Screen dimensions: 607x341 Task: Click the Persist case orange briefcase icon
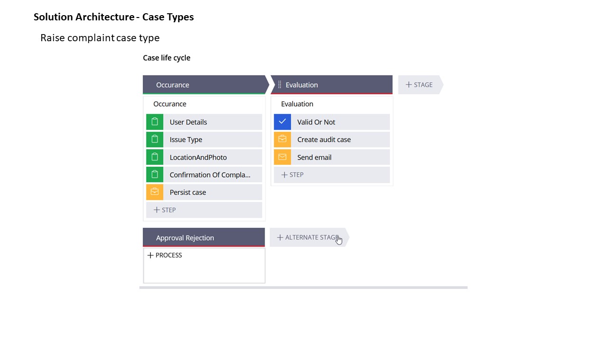point(155,192)
